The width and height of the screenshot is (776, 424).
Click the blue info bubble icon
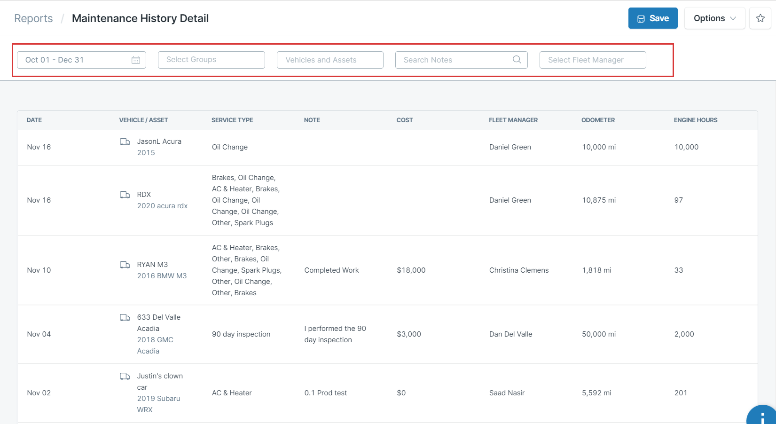tap(762, 416)
